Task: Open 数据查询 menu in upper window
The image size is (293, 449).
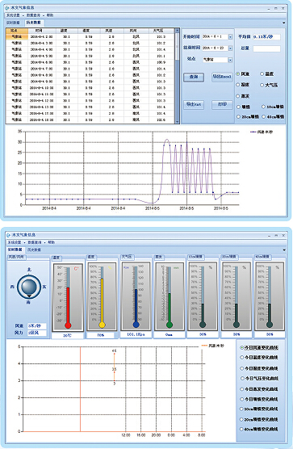Action: coord(33,15)
